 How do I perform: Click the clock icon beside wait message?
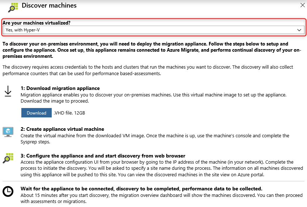point(8,191)
